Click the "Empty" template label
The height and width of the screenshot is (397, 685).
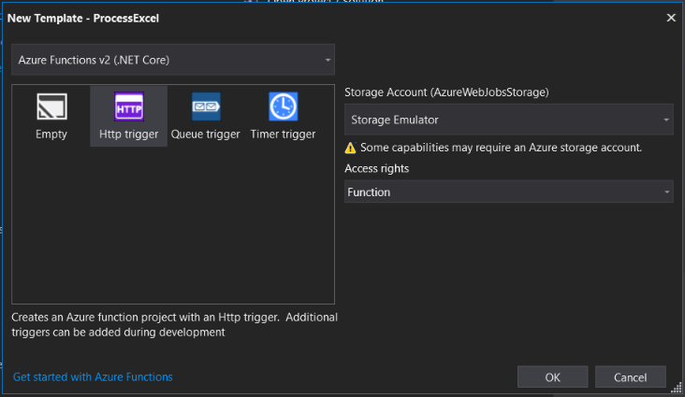tap(51, 134)
